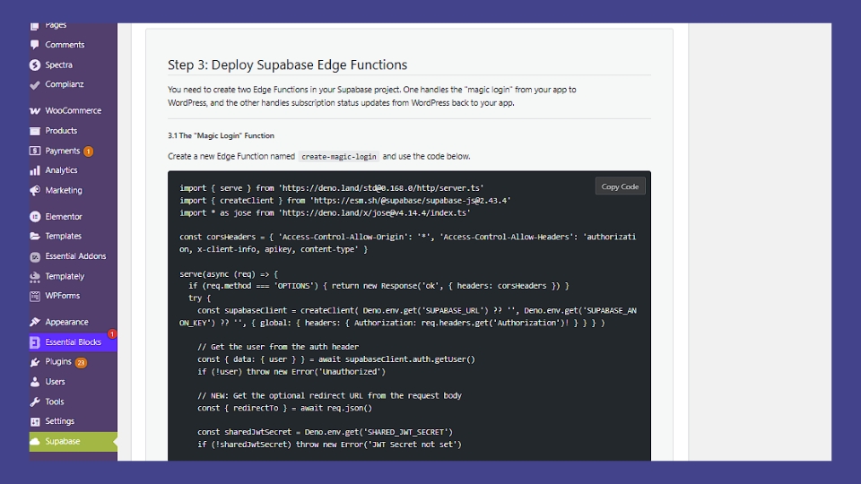Click the Appearance paintbrush icon
Image resolution: width=861 pixels, height=484 pixels.
[35, 322]
